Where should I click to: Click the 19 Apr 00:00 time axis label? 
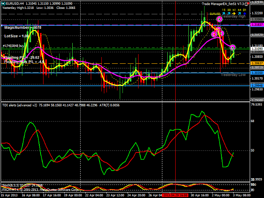click(73, 195)
